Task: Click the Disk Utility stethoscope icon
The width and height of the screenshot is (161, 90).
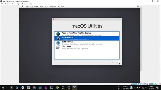Action: pyautogui.click(x=58, y=47)
